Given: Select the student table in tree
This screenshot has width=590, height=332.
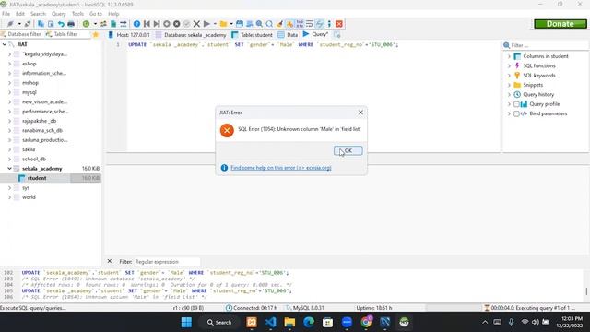Looking at the screenshot, I should click(37, 178).
